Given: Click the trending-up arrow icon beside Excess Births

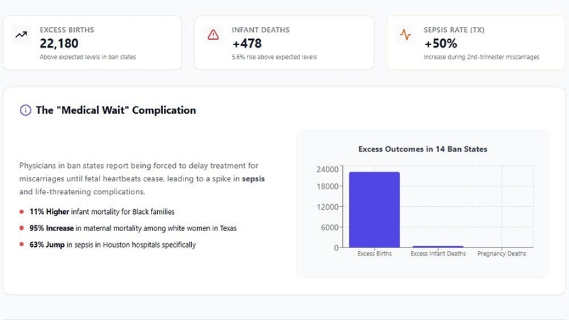Looking at the screenshot, I should [21, 34].
